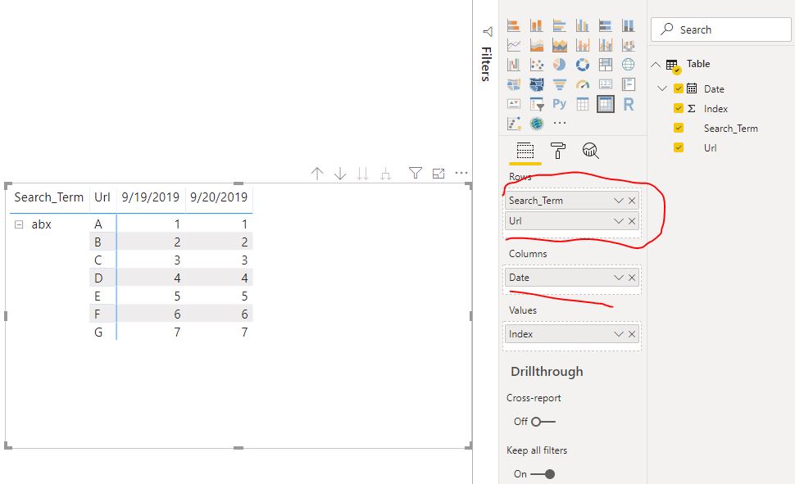Turn off Keep all filters toggle
Image resolution: width=795 pixels, height=484 pixels.
[x=543, y=474]
